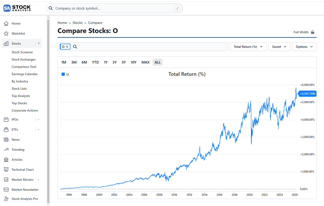The image size is (324, 206).
Task: Open the Saved dropdown
Action: (x=279, y=47)
